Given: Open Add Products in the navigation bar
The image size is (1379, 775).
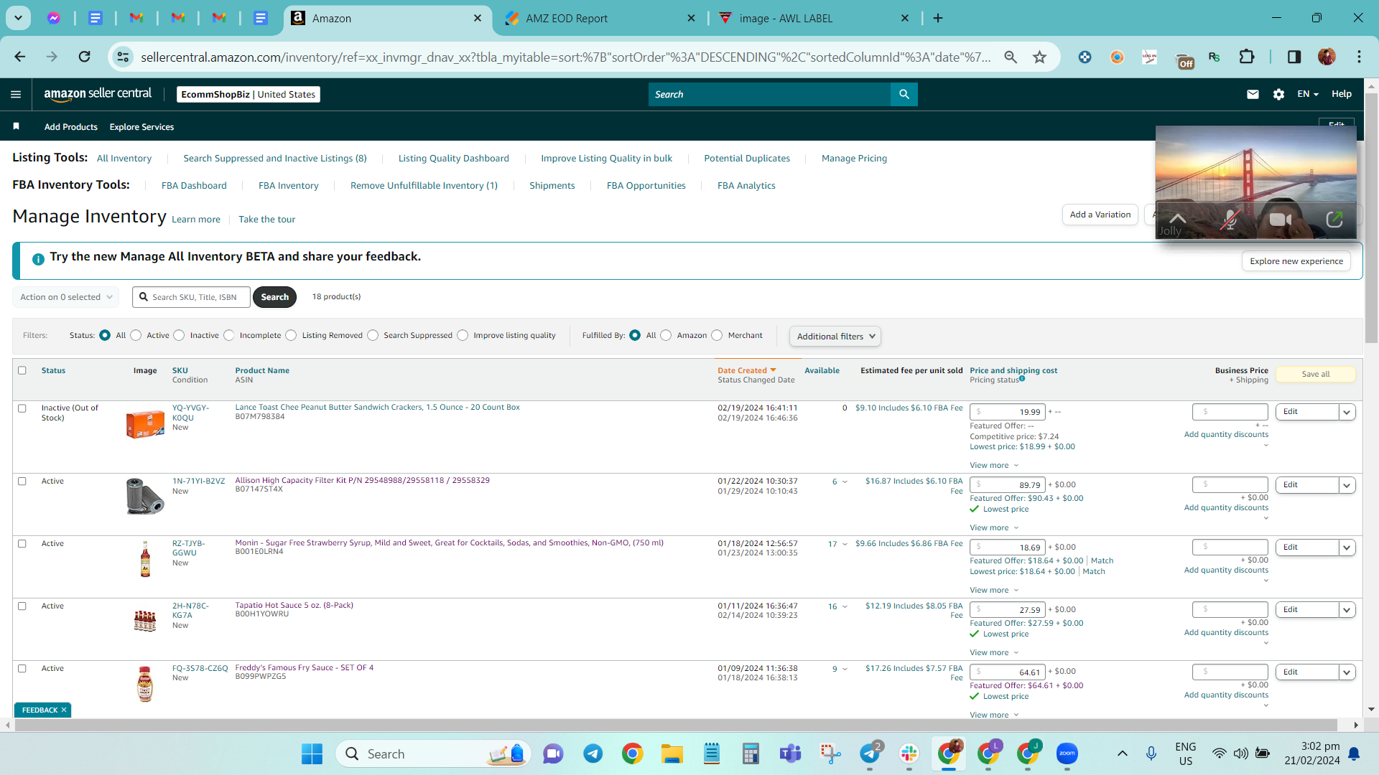Looking at the screenshot, I should (x=71, y=127).
